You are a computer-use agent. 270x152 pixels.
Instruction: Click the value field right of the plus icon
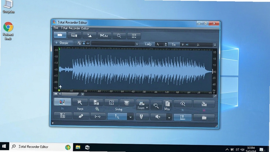(x=205, y=45)
